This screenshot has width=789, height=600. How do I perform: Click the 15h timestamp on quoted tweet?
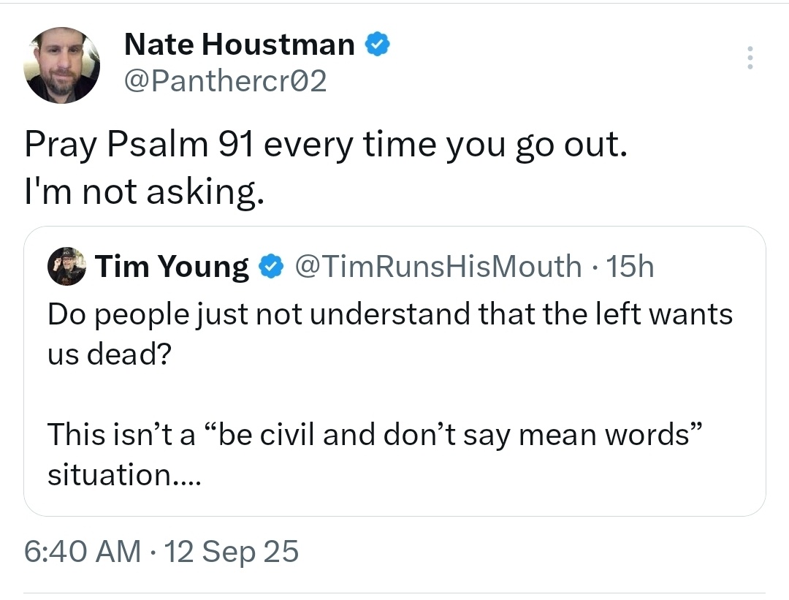[630, 266]
